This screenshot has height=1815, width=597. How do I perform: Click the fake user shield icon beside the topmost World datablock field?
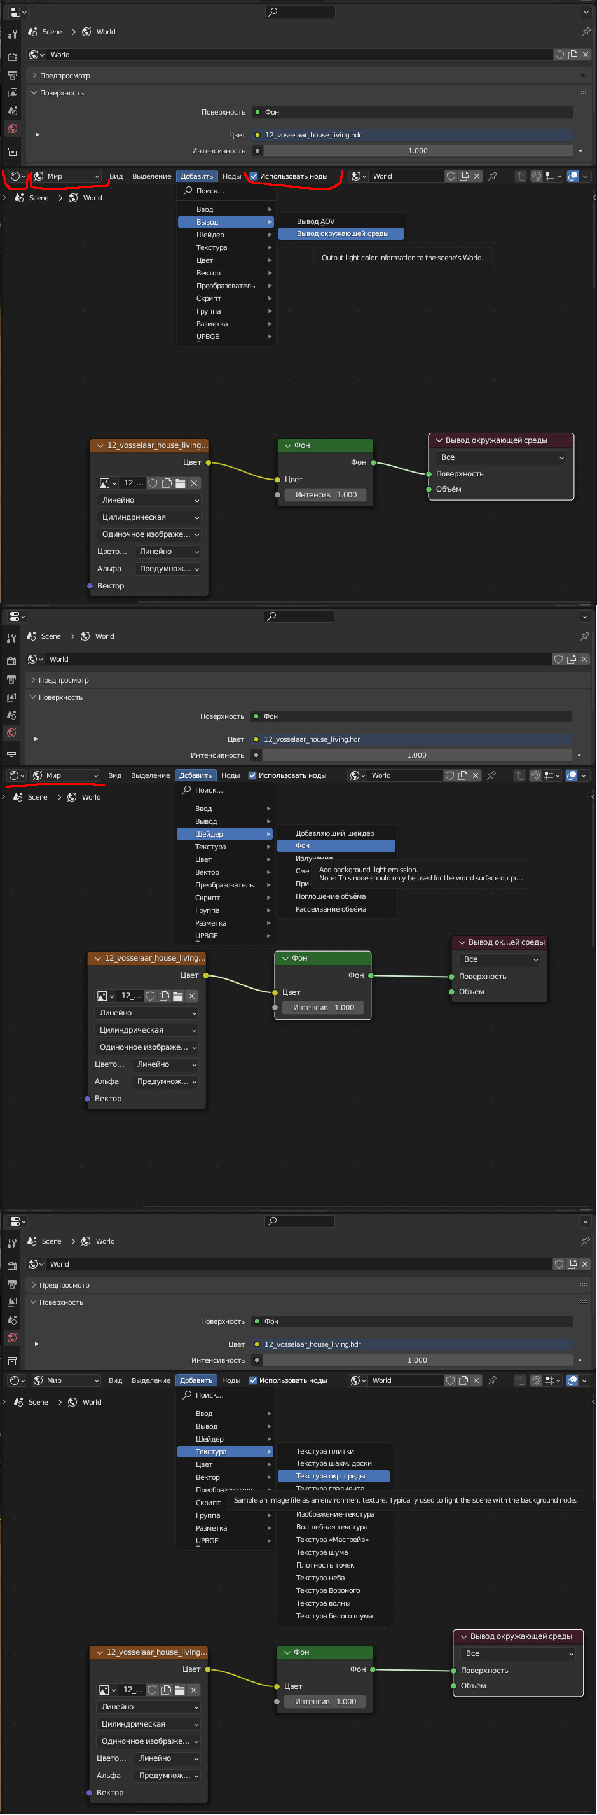(x=559, y=55)
